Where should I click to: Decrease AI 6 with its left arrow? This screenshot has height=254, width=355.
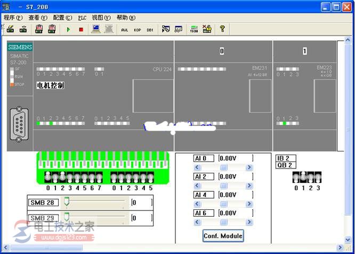197,222
